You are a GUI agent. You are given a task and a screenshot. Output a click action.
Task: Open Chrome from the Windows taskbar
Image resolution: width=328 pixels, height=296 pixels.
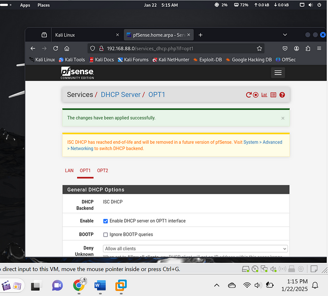[79, 285]
